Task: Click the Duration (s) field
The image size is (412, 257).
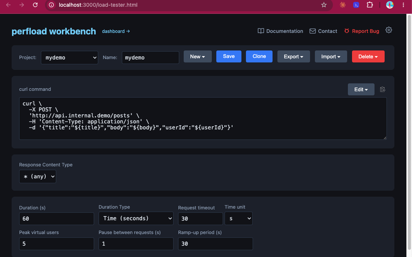Action: pos(57,218)
